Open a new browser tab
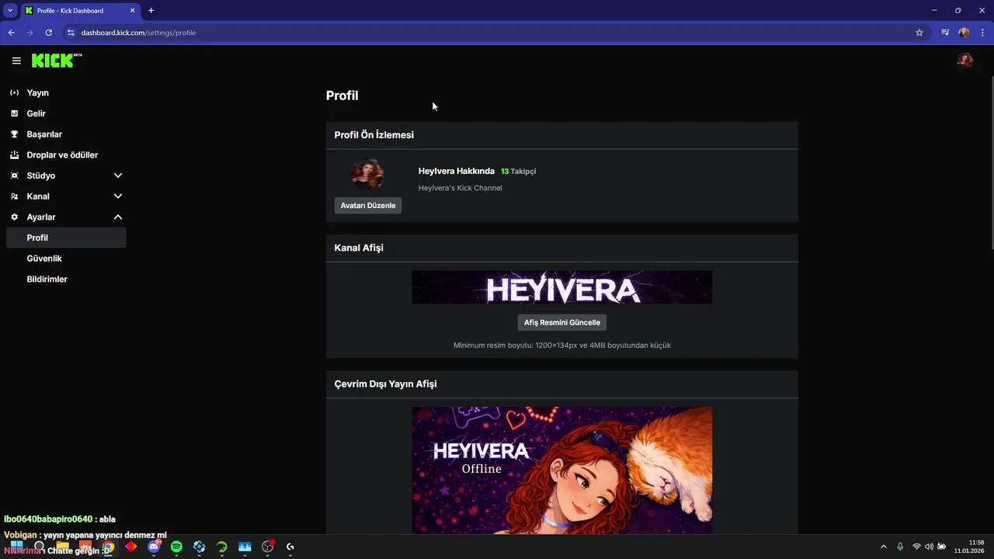This screenshot has width=994, height=559. point(151,11)
